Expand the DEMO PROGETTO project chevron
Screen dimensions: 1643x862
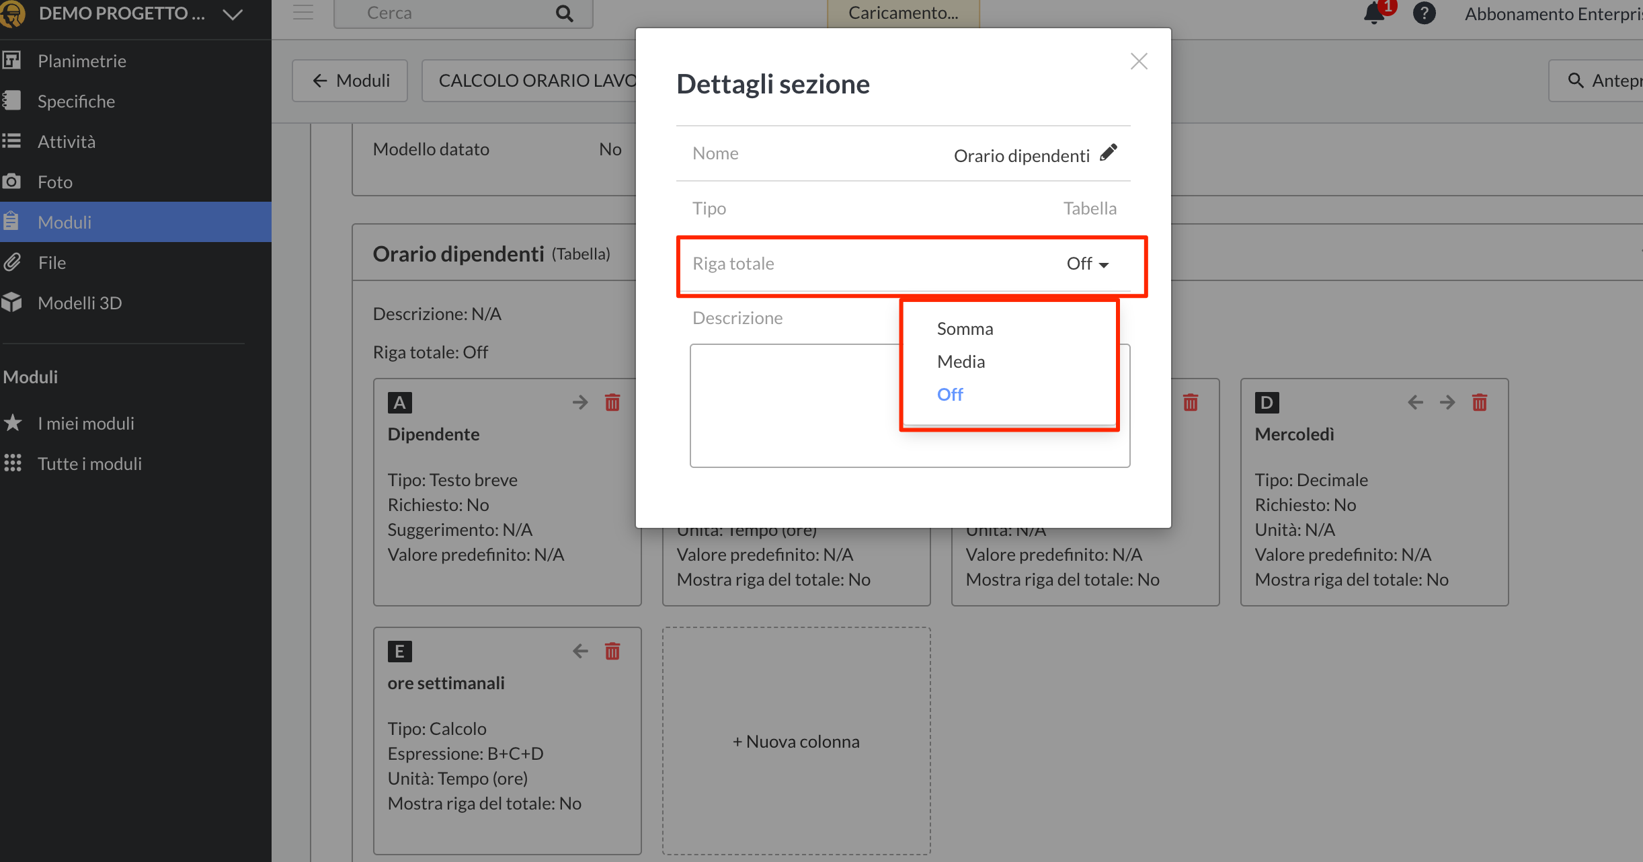233,14
